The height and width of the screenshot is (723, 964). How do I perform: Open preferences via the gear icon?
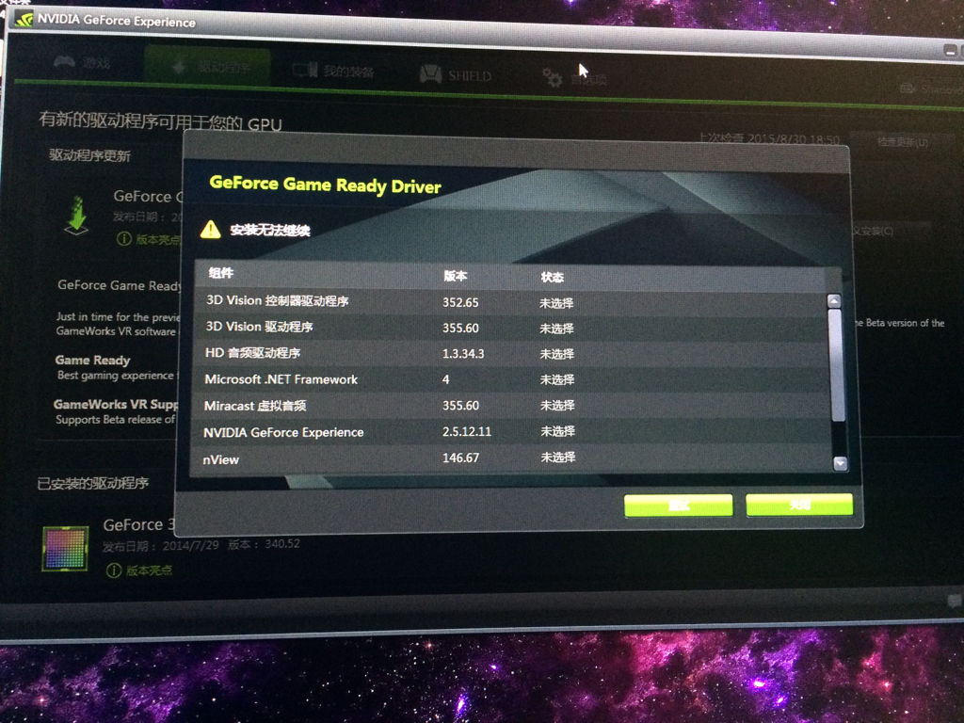pyautogui.click(x=552, y=77)
